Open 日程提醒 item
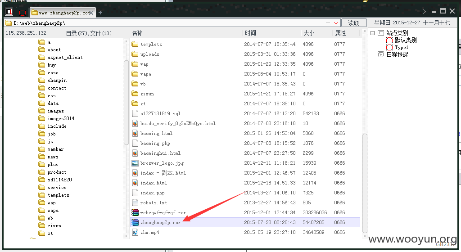This screenshot has width=461, height=252. pos(397,54)
